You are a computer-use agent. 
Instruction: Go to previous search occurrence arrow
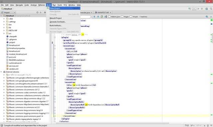click(x=94, y=17)
